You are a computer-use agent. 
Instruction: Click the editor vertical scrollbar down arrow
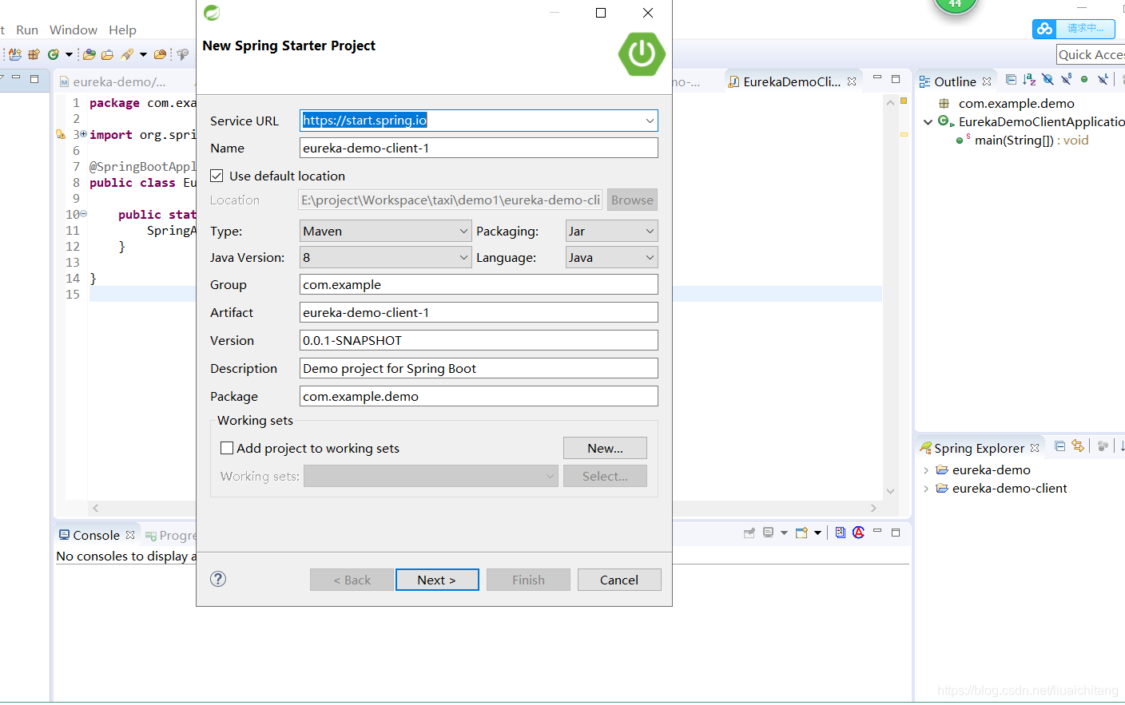click(890, 491)
